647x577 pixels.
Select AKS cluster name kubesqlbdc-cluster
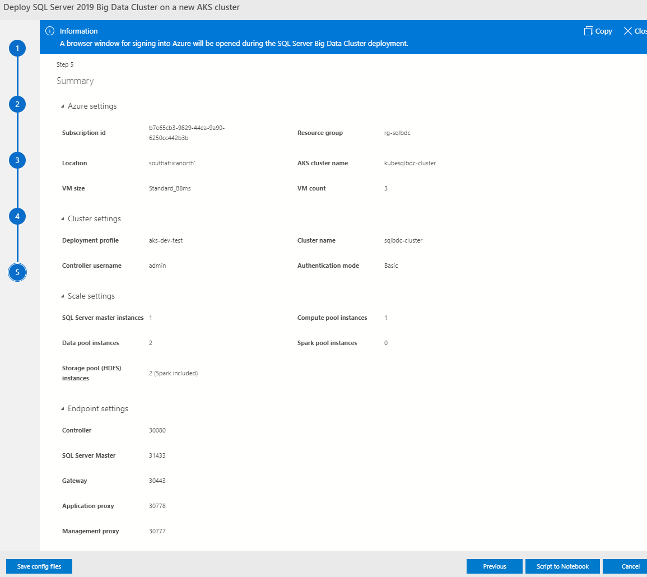tap(409, 163)
